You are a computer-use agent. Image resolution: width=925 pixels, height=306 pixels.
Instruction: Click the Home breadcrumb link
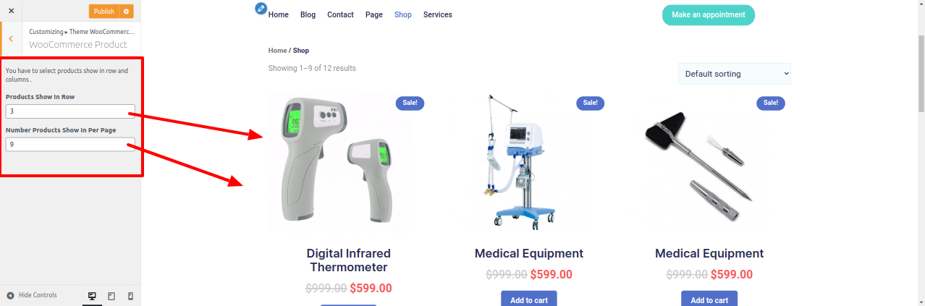tap(277, 51)
